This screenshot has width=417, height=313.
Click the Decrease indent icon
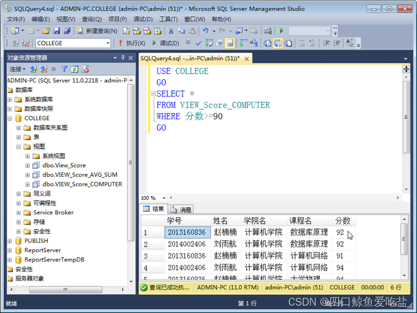(326, 43)
